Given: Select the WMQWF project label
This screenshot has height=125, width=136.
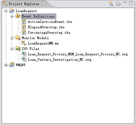Looking at the screenshot, I should (20, 65).
